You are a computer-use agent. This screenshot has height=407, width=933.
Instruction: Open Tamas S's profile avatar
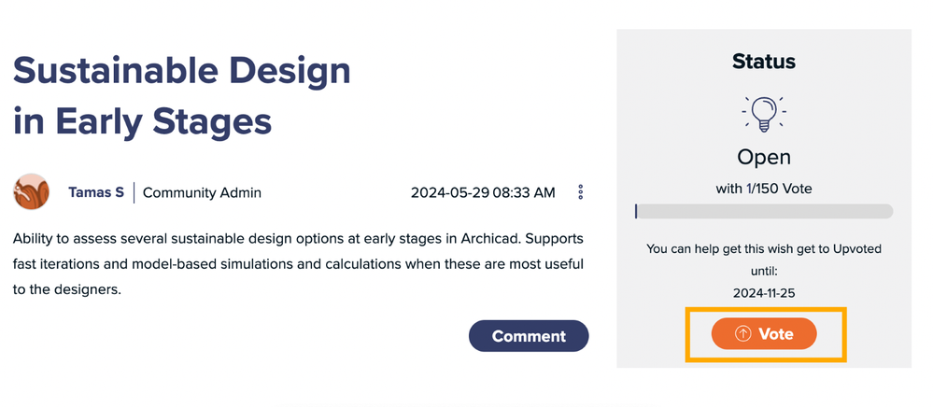point(31,192)
